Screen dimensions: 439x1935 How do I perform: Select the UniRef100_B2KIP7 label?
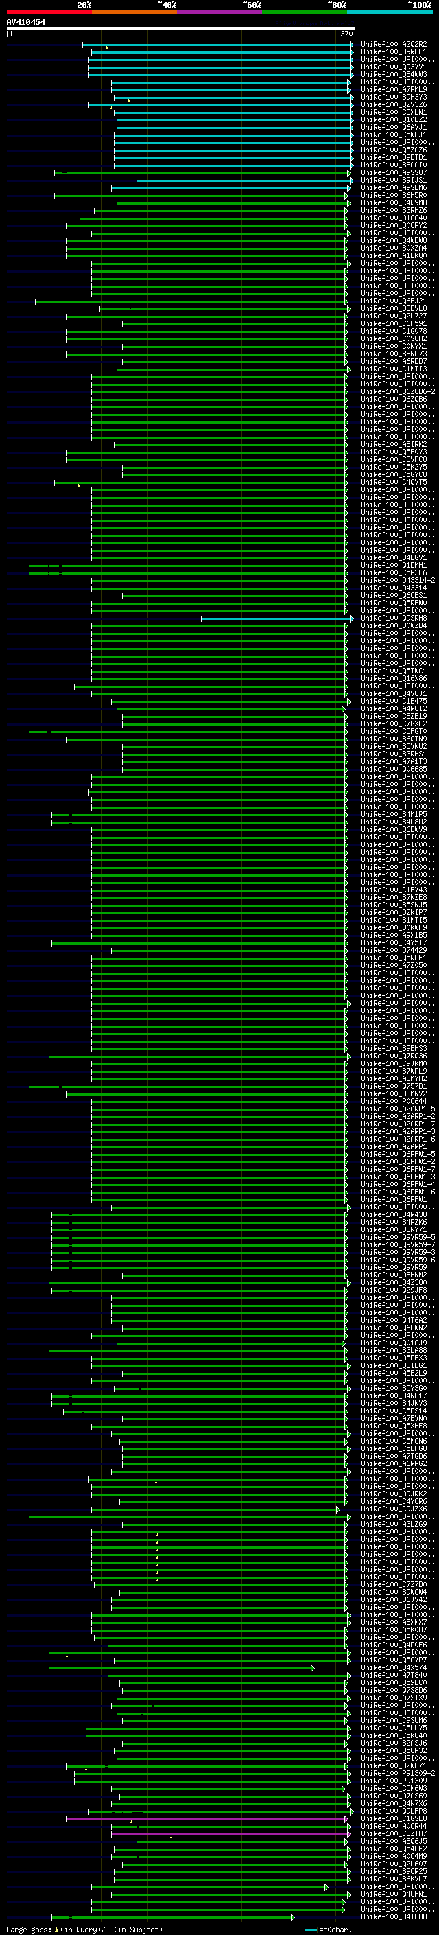pyautogui.click(x=394, y=913)
